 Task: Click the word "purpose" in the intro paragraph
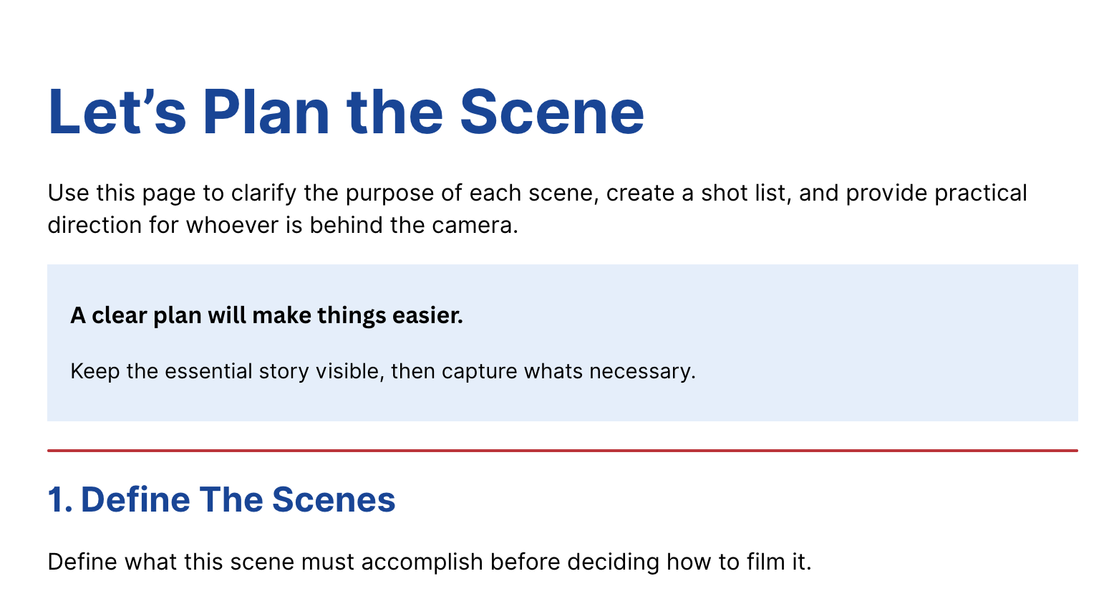[x=389, y=193]
